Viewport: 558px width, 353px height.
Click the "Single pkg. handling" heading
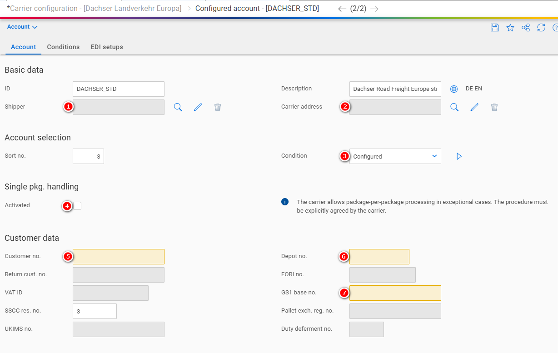tap(42, 186)
